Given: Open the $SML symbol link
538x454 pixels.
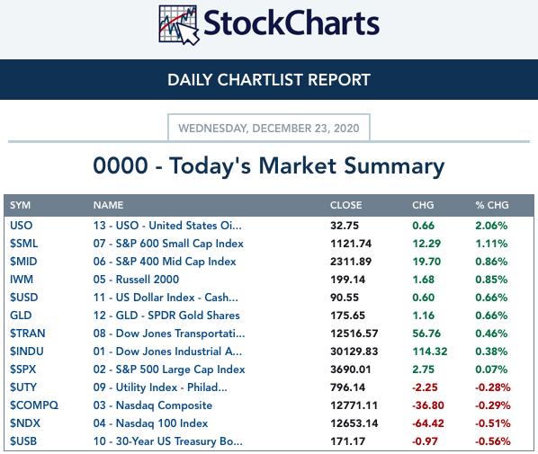Looking at the screenshot, I should 23,244.
